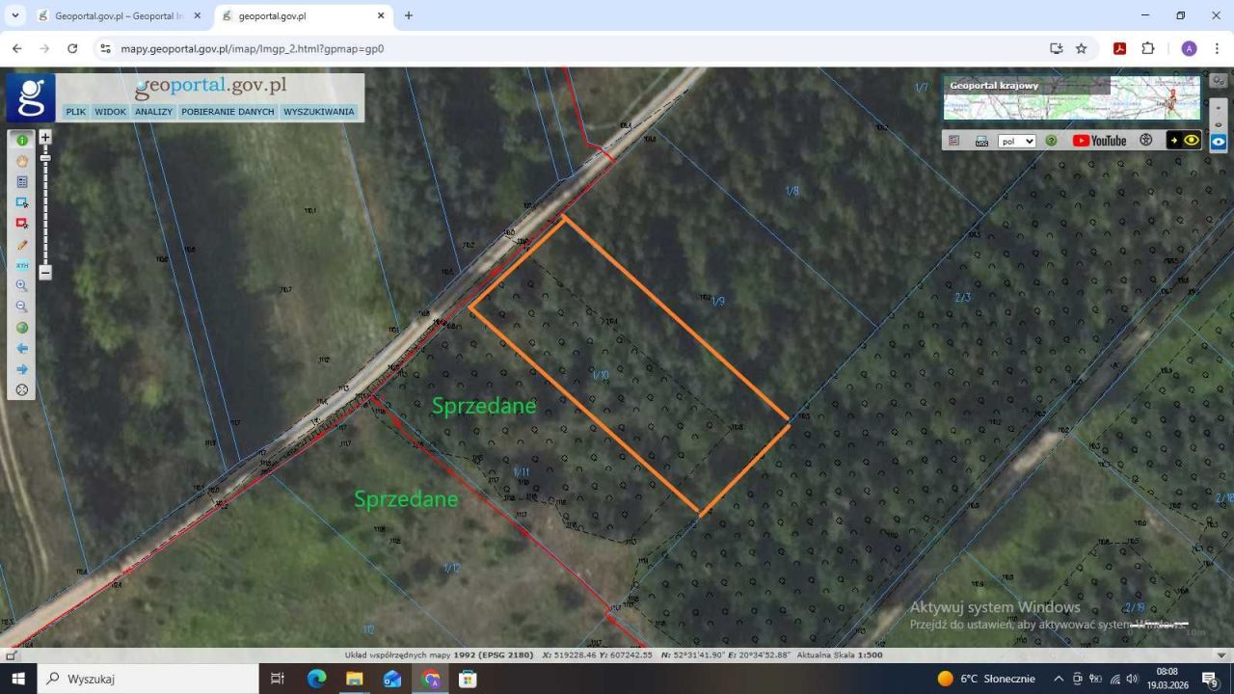Image resolution: width=1234 pixels, height=694 pixels.
Task: Open the green question mark help
Action: (1051, 141)
